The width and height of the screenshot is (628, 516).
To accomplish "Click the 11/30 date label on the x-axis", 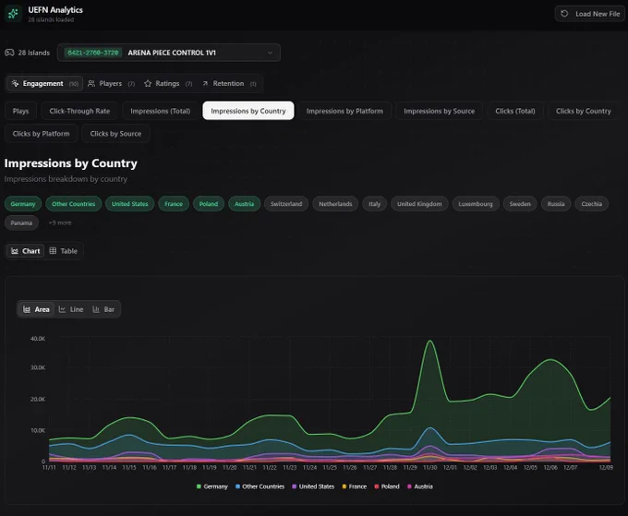I will pyautogui.click(x=430, y=468).
